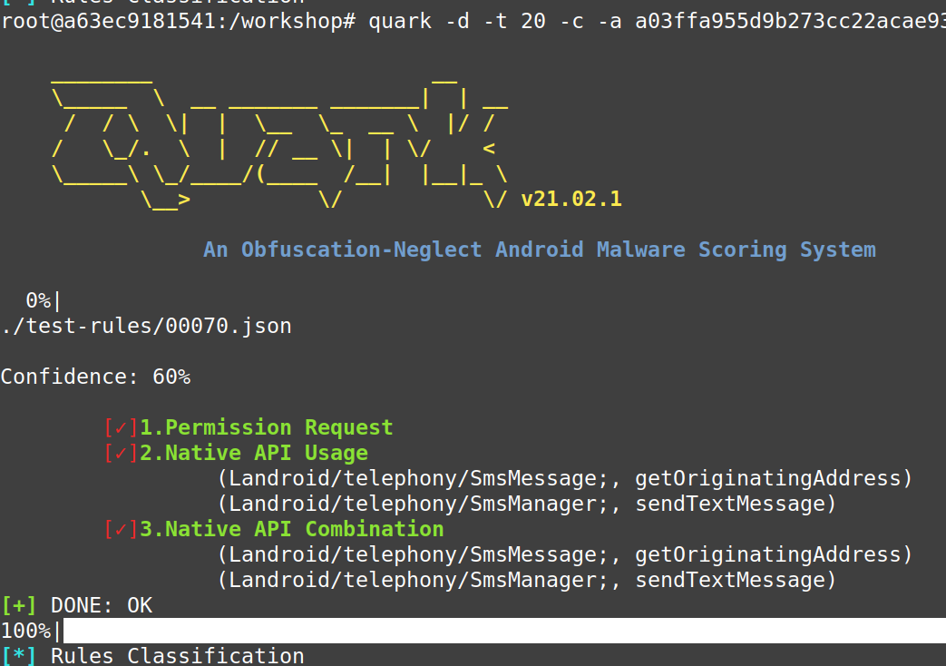Open the test-rules/00070.json file path
The width and height of the screenshot is (946, 666).
click(145, 325)
